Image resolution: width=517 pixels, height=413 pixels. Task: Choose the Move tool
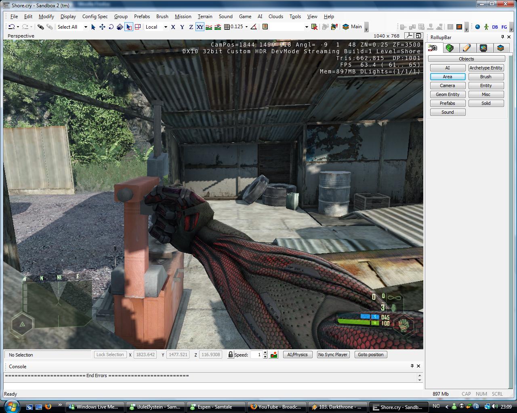click(x=102, y=27)
